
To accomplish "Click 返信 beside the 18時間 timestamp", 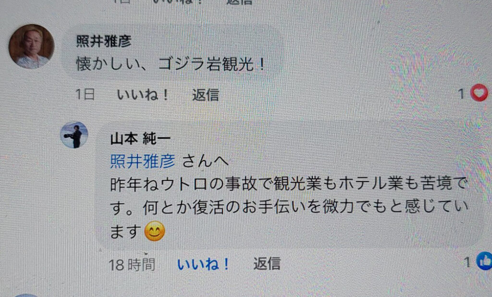I will 267,264.
